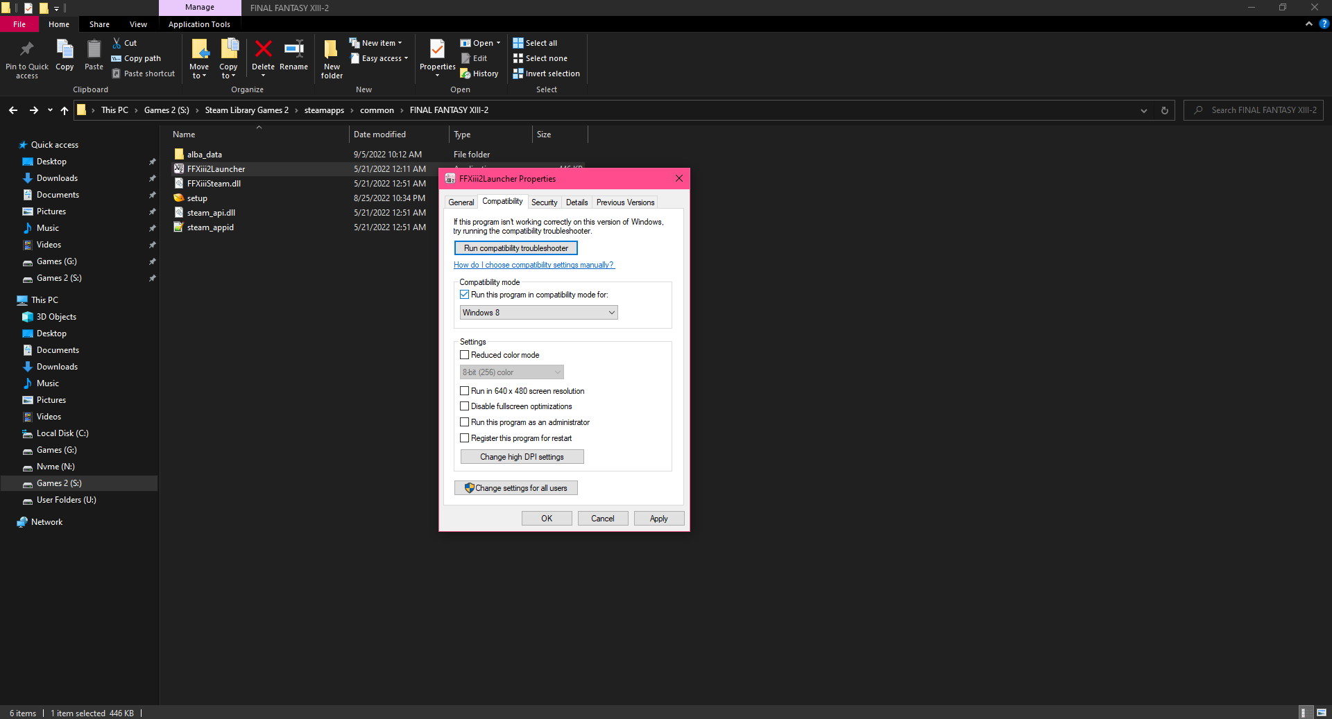Confirm Properties dialog with OK
1332x719 pixels.
point(547,519)
